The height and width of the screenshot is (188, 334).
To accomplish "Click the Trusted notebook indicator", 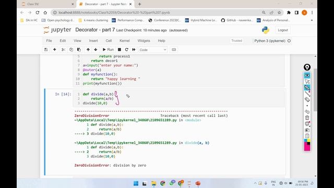I will 236,41.
